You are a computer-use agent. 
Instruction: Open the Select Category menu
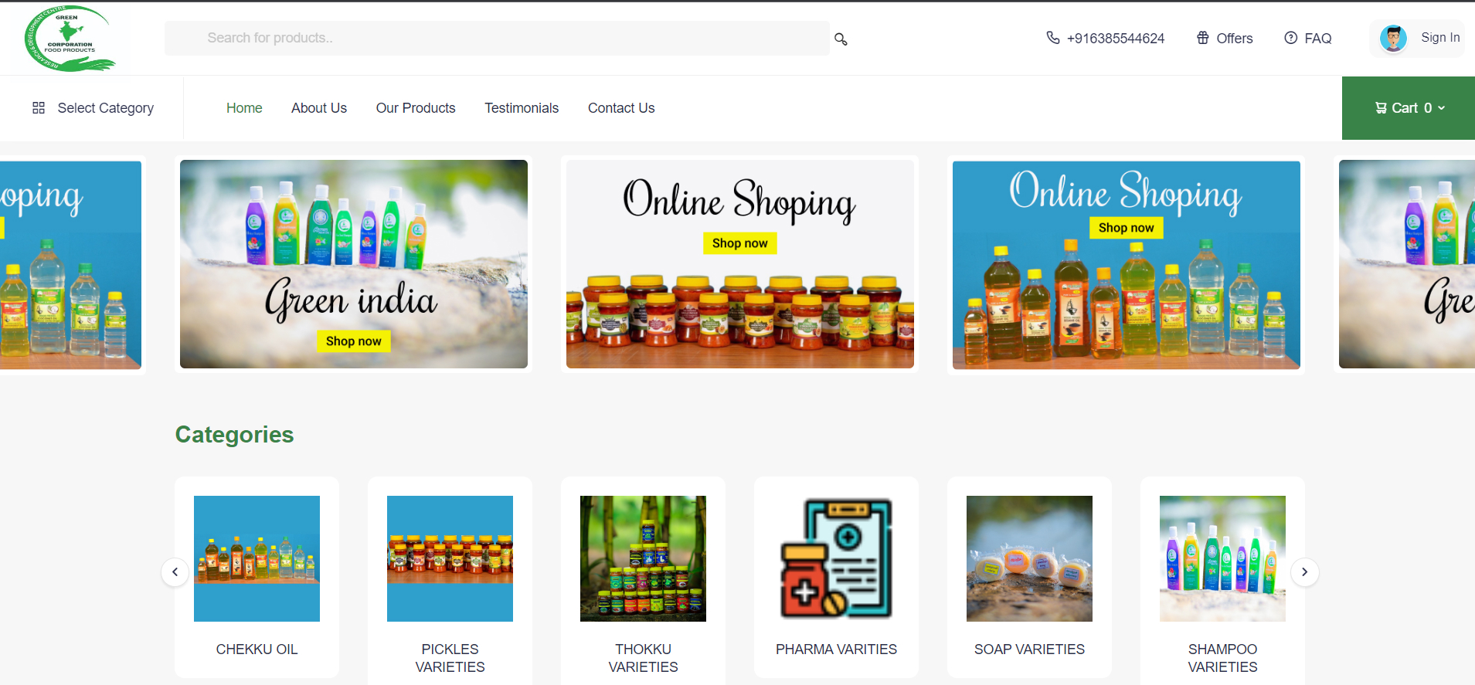(x=93, y=108)
